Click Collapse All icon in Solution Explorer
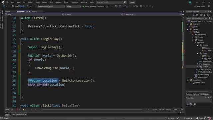Viewport: 213px width, 120px height. (x=208, y=15)
